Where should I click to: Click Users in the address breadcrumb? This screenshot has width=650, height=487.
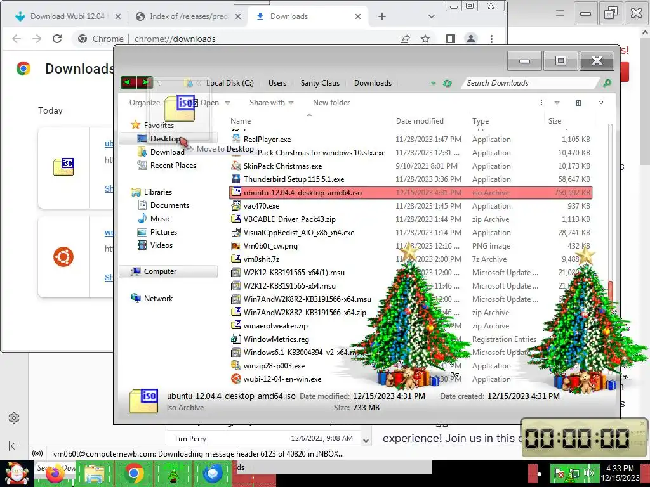pyautogui.click(x=277, y=83)
